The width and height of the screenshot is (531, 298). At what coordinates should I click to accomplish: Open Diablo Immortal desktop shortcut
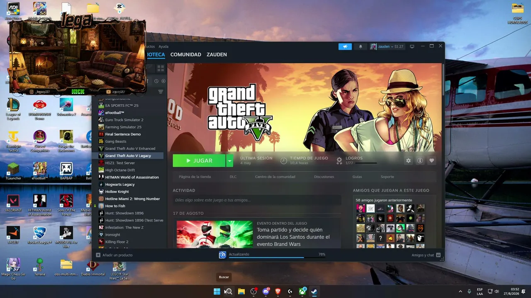[93, 267]
